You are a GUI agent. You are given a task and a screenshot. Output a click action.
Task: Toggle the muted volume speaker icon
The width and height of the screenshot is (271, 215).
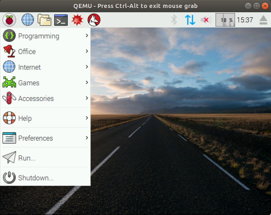pos(206,20)
